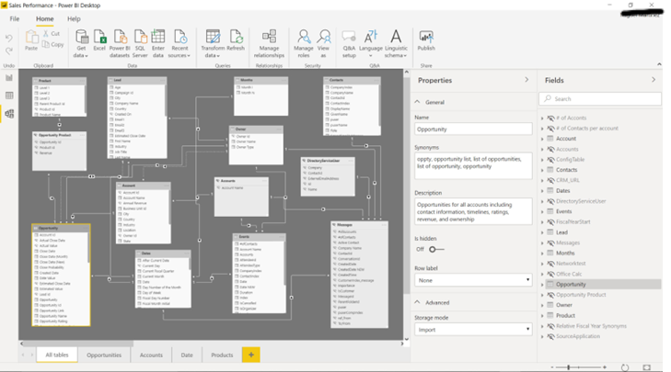Image resolution: width=671 pixels, height=372 pixels.
Task: Open the Help ribbon tab
Action: pos(74,18)
